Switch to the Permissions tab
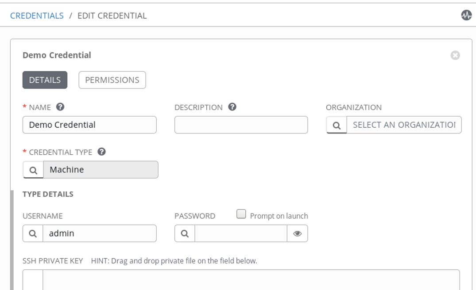This screenshot has width=476, height=290. [112, 80]
